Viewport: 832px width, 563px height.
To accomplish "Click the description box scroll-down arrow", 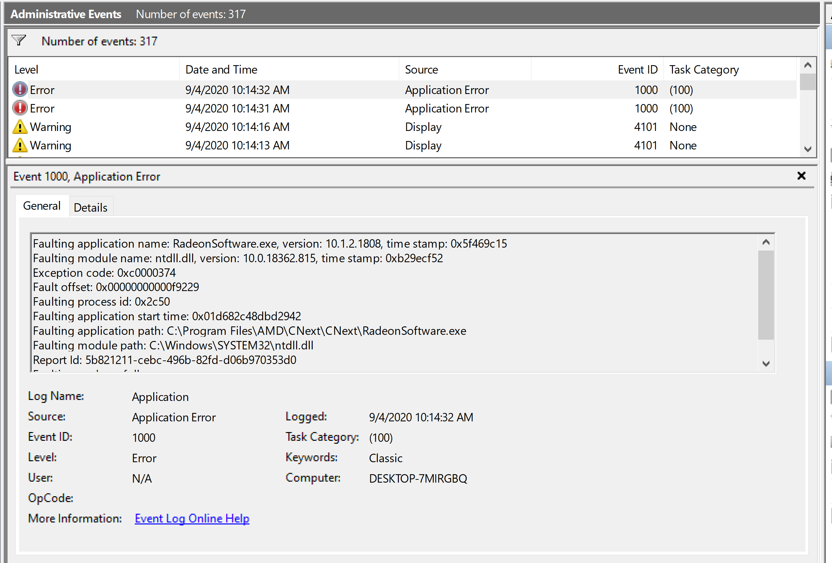I will (766, 364).
